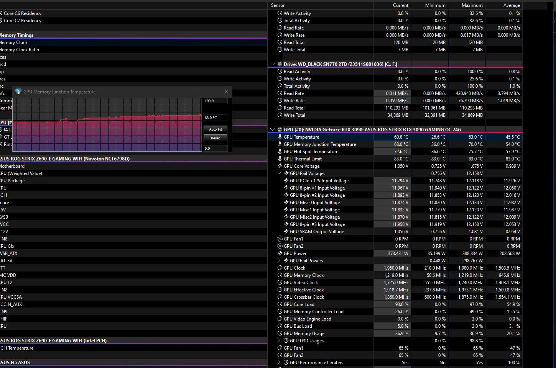
Task: Click the clock icon beside GPU Memory Clock
Action: (x=280, y=275)
